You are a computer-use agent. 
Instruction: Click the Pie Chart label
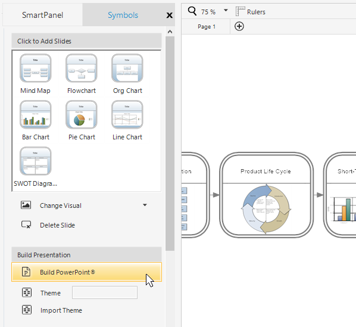click(x=82, y=137)
